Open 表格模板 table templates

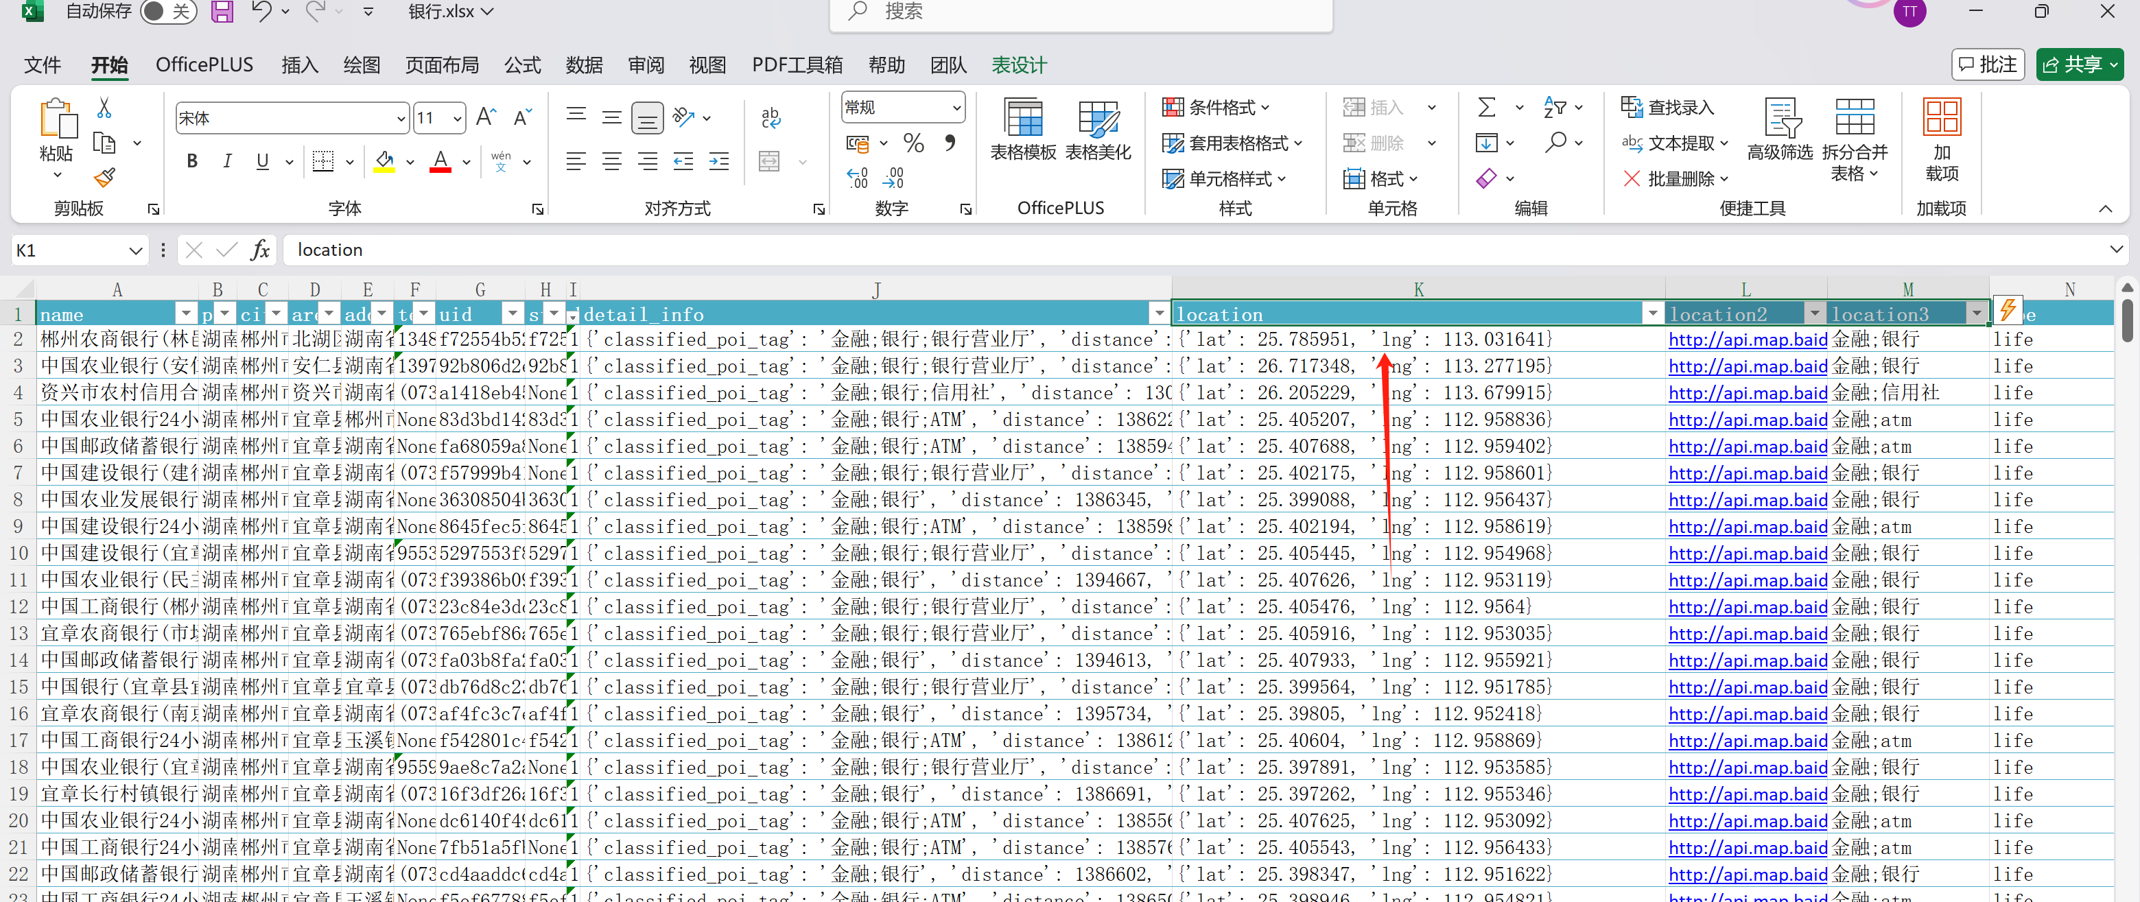pos(1024,130)
